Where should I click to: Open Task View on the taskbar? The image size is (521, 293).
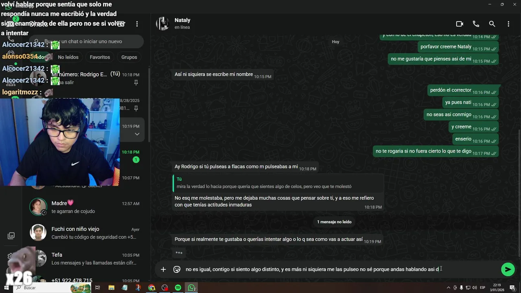coord(98,288)
